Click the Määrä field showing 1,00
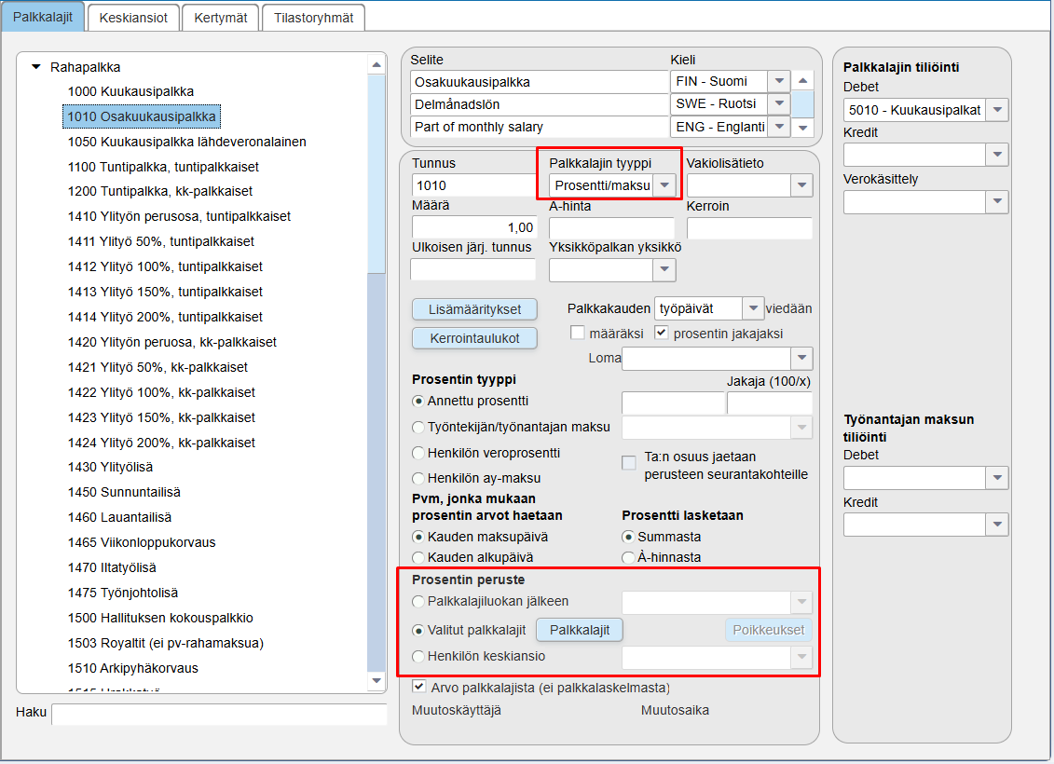The height and width of the screenshot is (764, 1054). coord(473,227)
